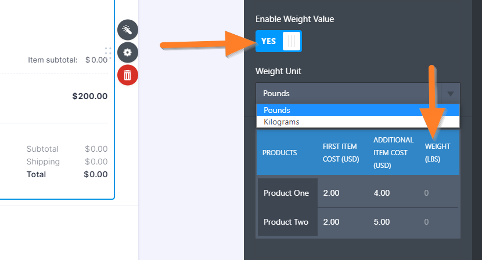Click the $200.00 product price
This screenshot has height=260, width=482.
(89, 96)
